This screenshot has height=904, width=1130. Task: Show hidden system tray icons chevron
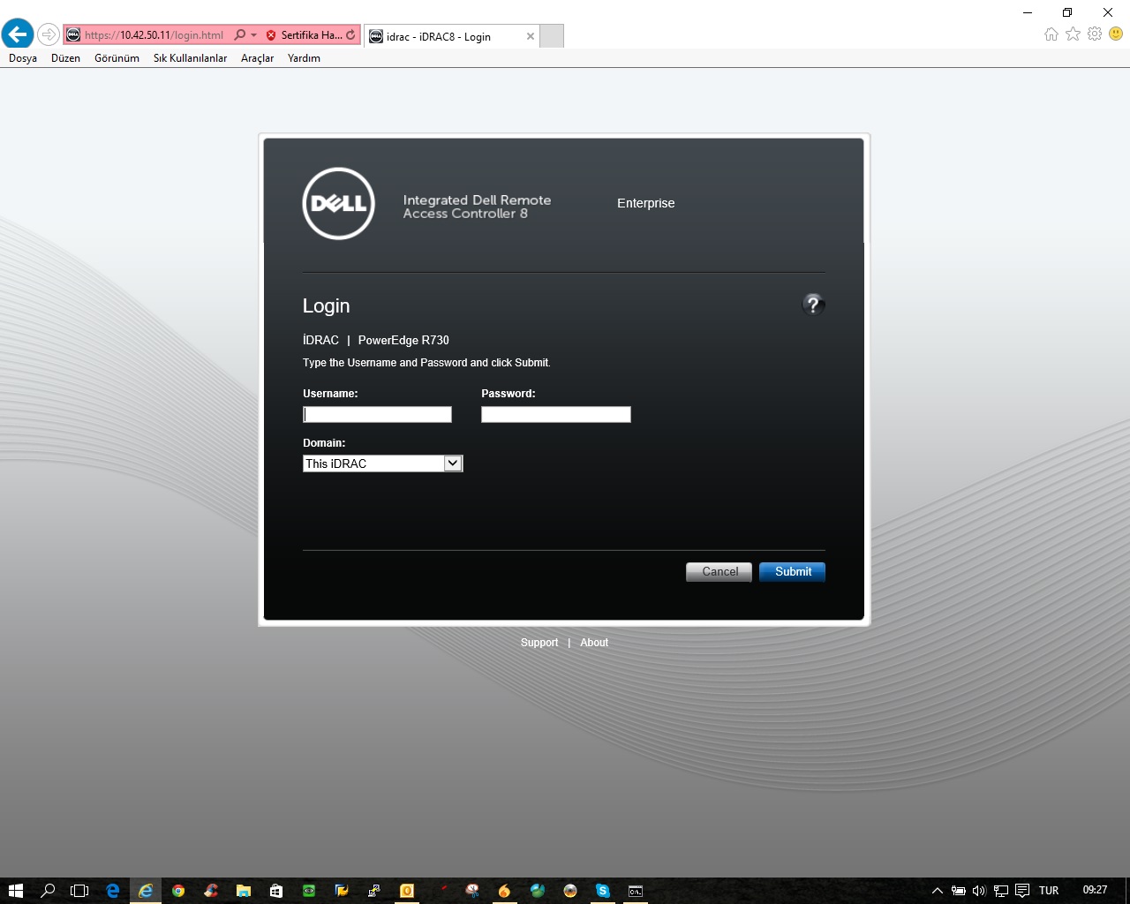pyautogui.click(x=938, y=891)
